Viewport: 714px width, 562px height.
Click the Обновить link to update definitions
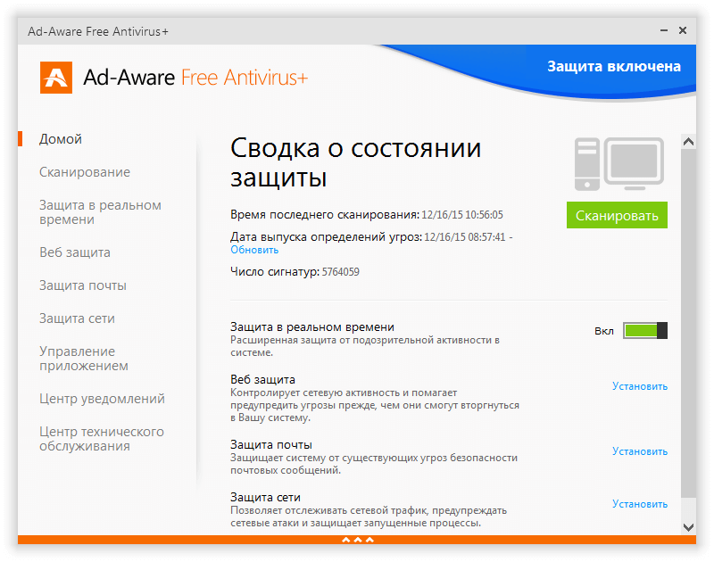[253, 249]
